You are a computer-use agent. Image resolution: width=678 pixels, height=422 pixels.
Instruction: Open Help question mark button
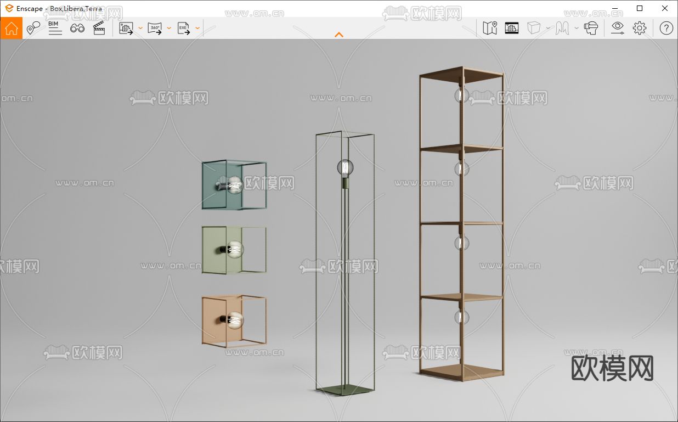(x=666, y=28)
